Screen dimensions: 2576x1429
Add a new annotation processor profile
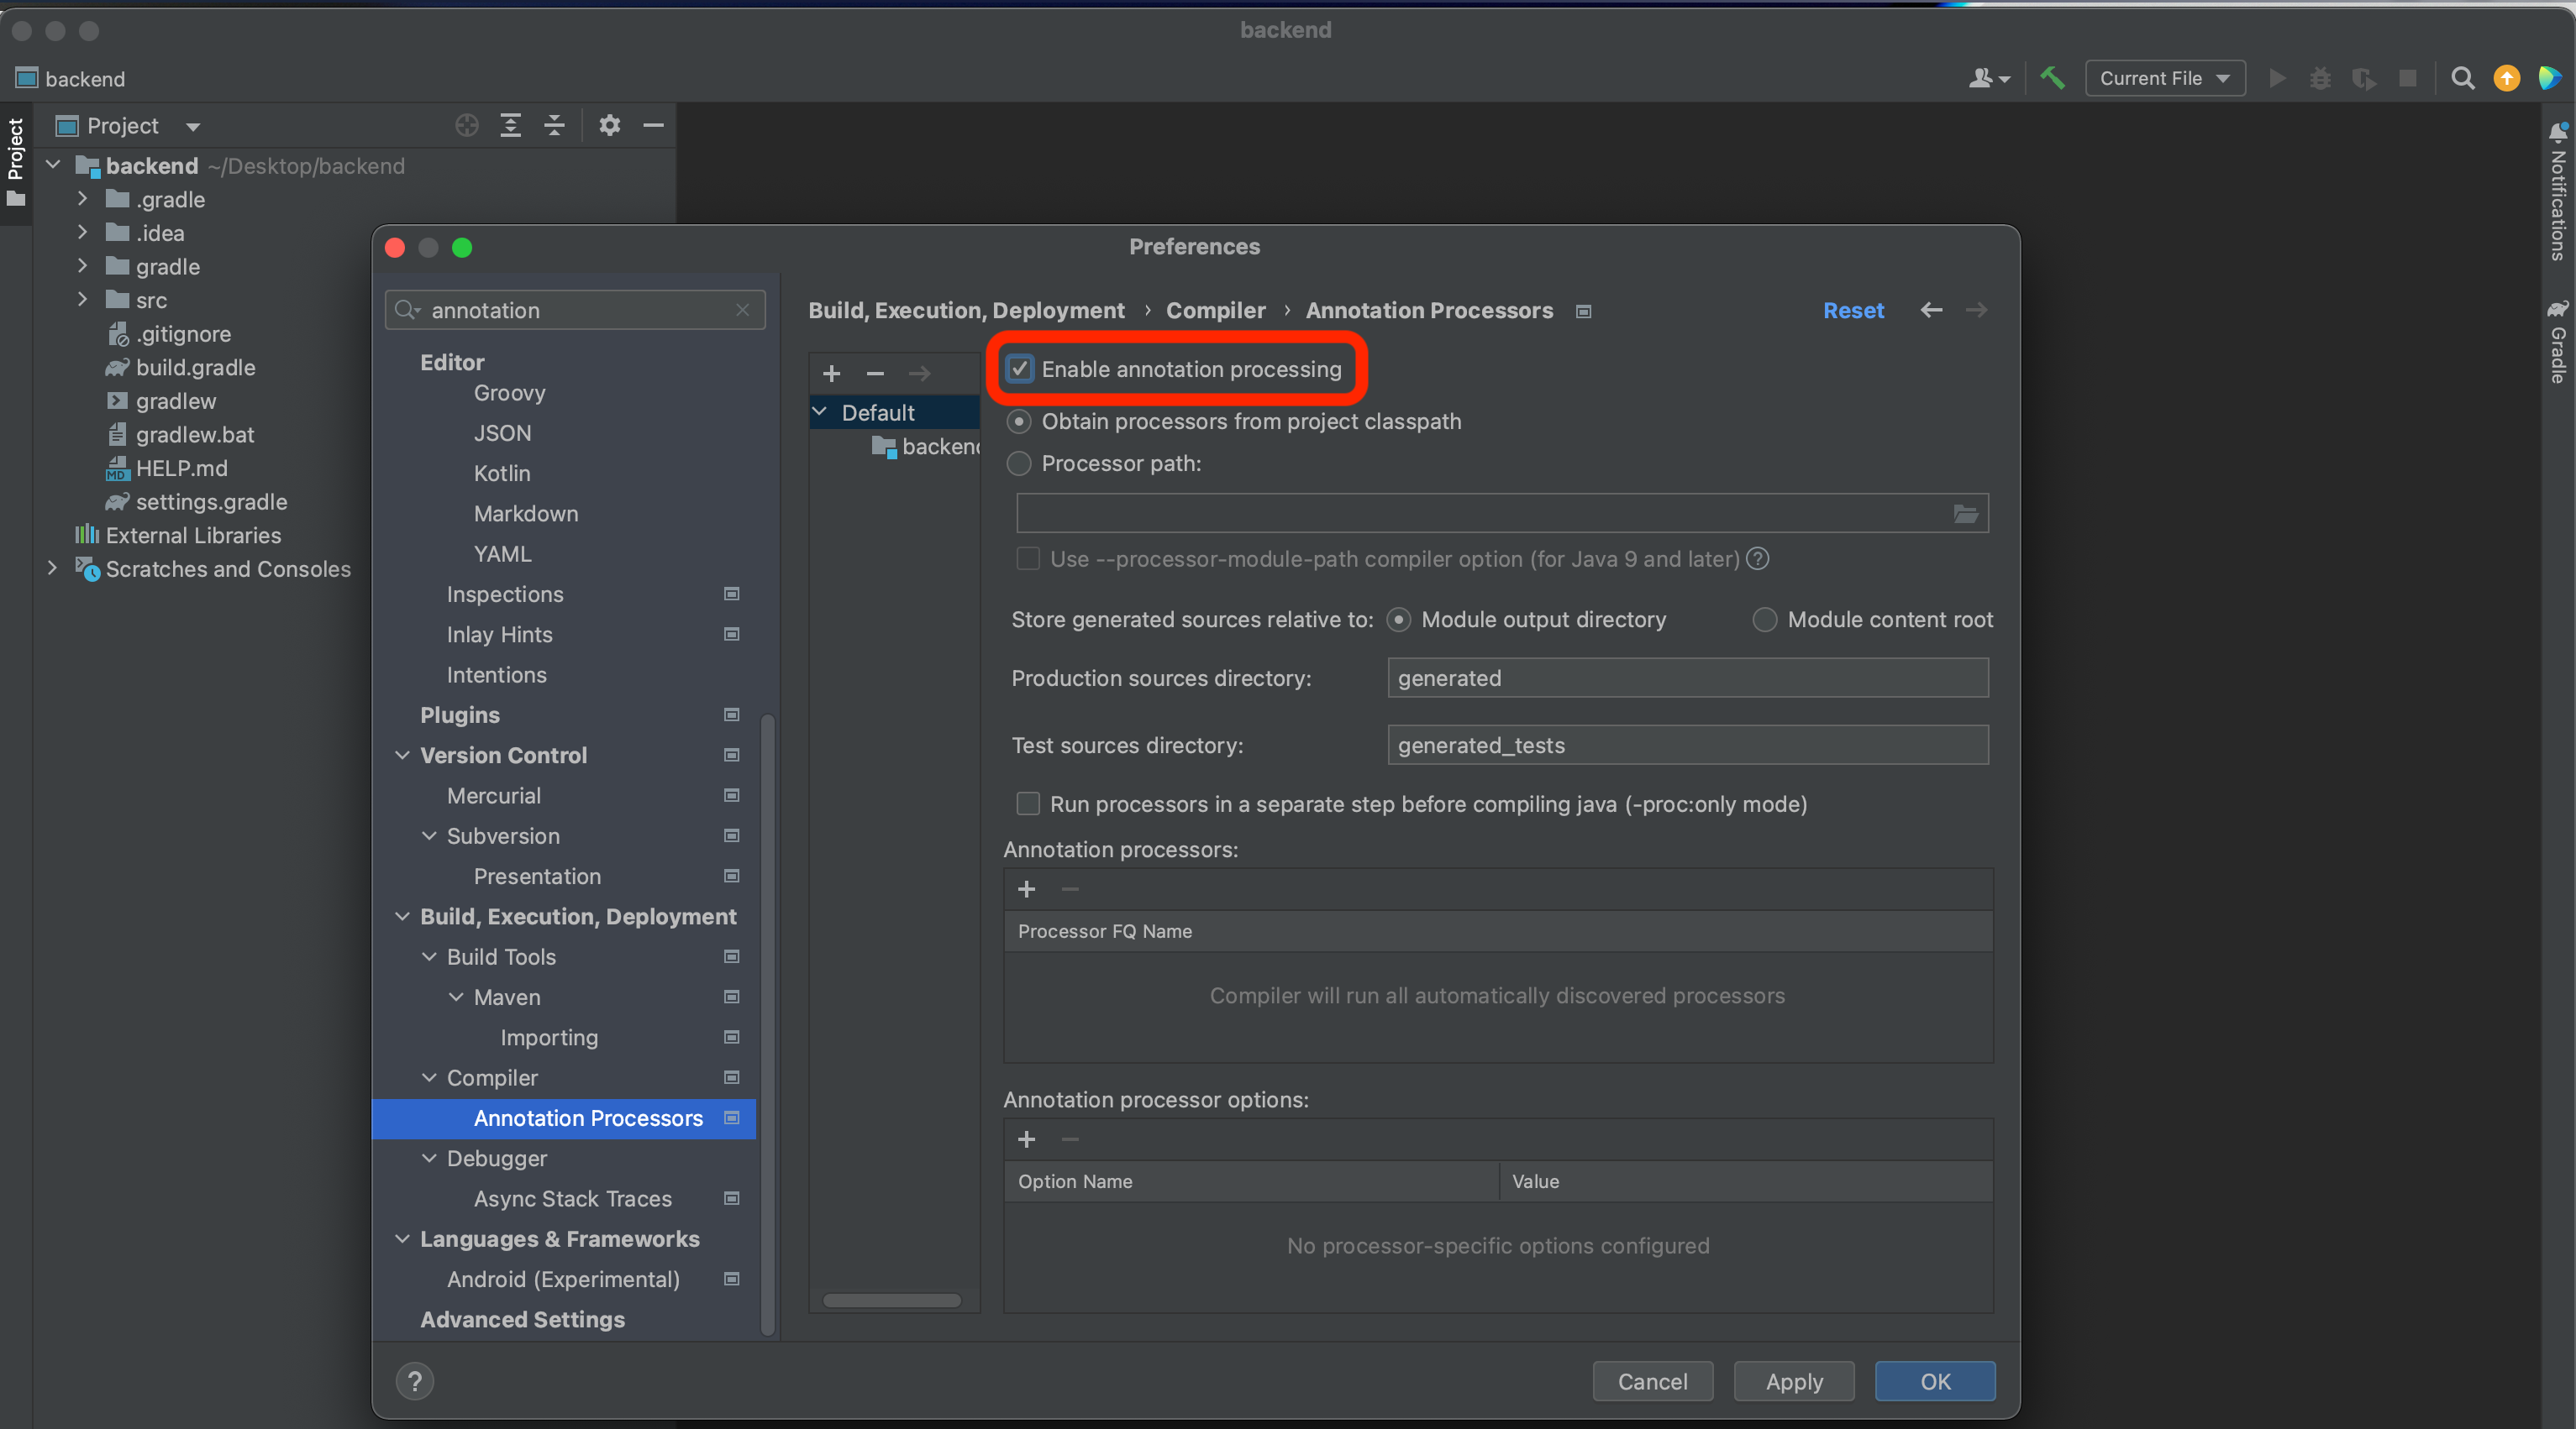pos(831,374)
